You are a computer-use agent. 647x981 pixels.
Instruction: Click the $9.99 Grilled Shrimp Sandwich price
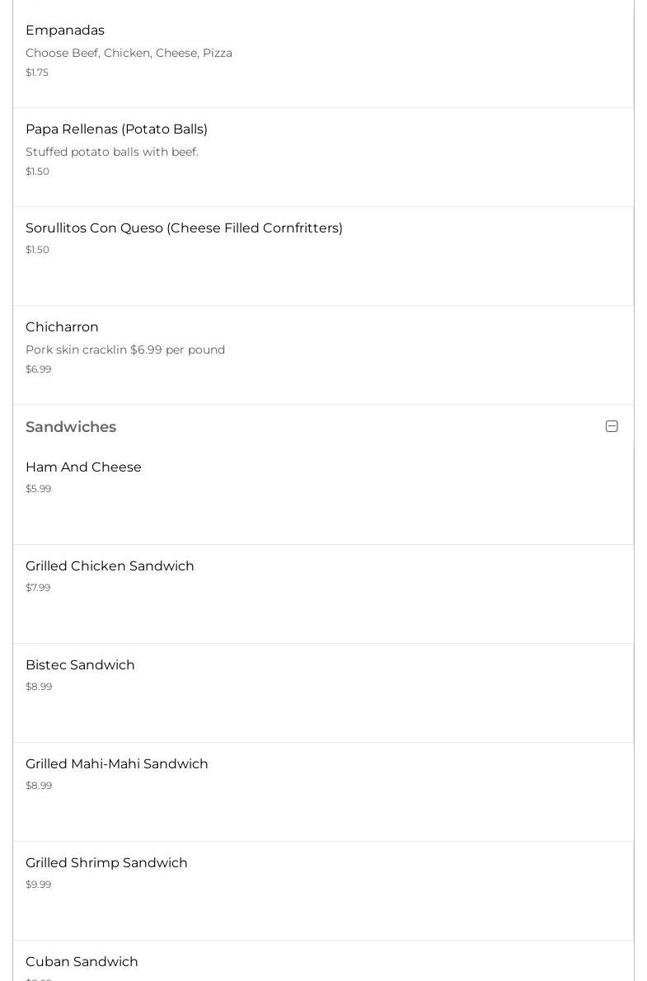[x=39, y=885]
